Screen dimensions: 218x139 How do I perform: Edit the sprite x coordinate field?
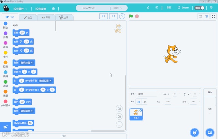click(175, 94)
